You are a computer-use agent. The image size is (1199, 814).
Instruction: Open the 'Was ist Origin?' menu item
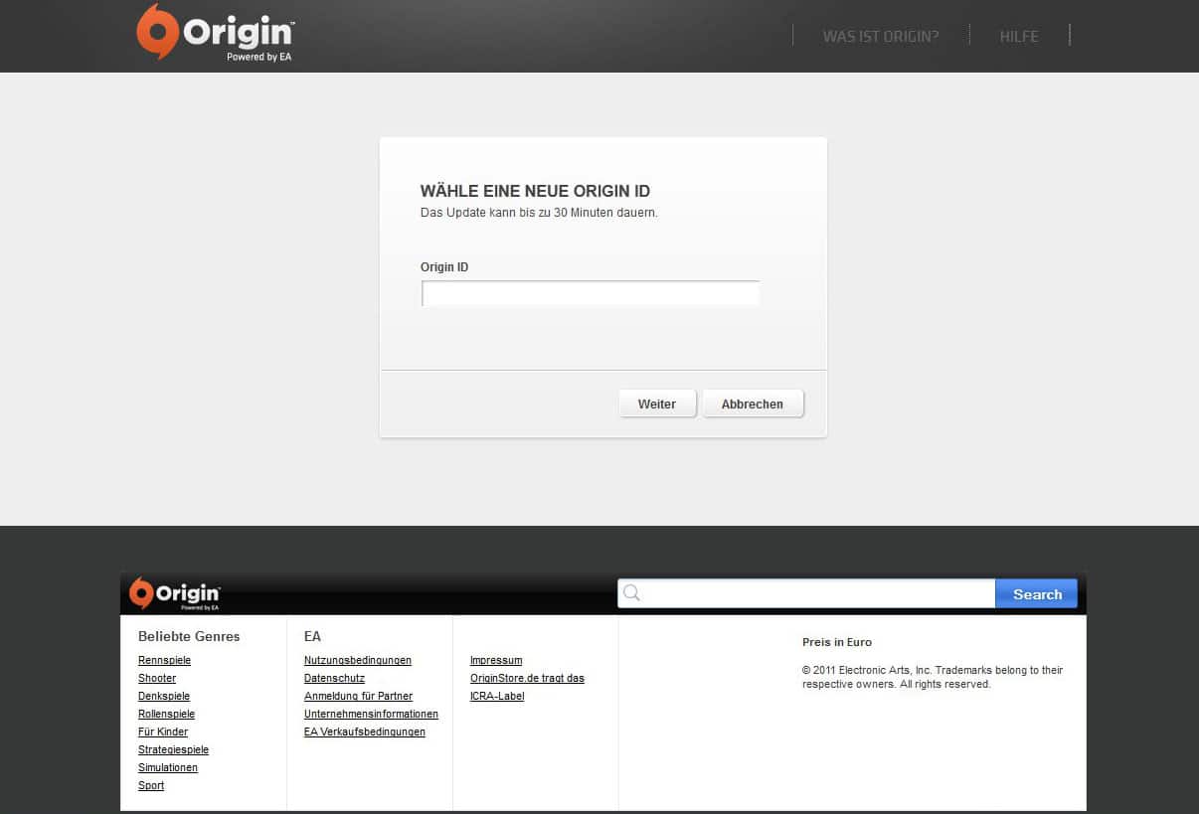click(x=880, y=36)
